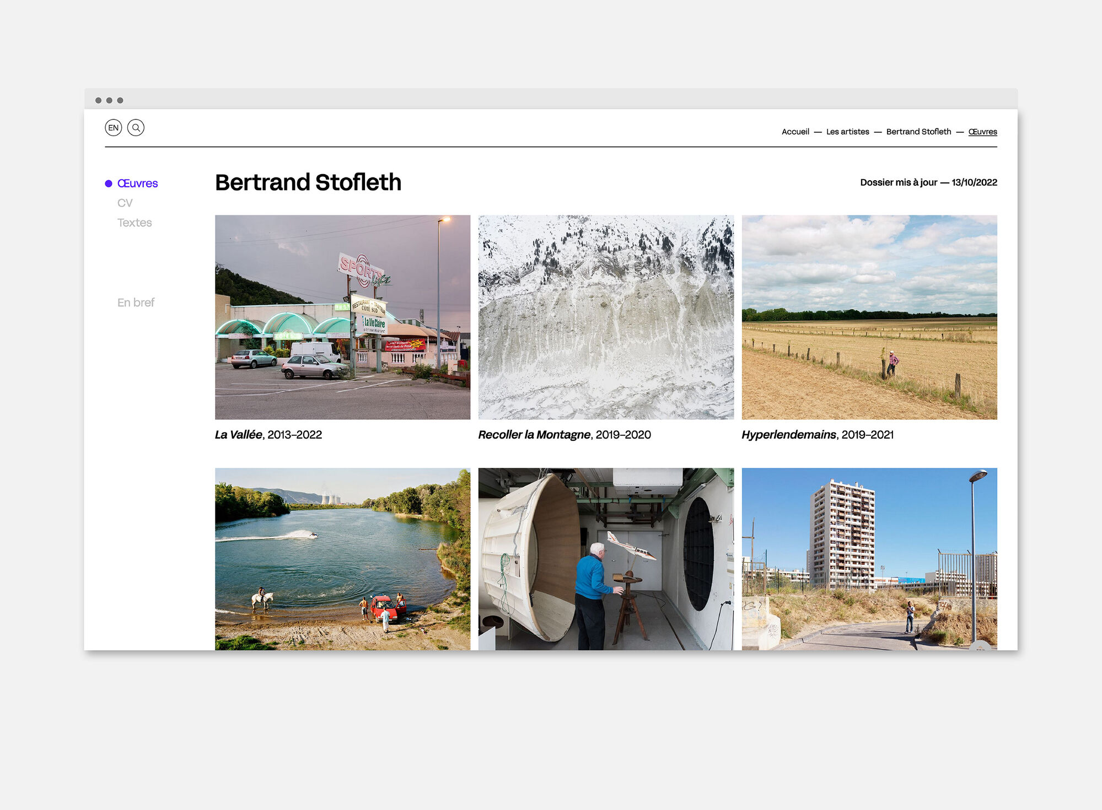The height and width of the screenshot is (810, 1102).
Task: Go to the Textes section
Action: pyautogui.click(x=134, y=223)
